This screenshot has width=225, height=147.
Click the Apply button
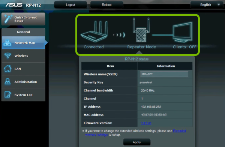coord(137,142)
